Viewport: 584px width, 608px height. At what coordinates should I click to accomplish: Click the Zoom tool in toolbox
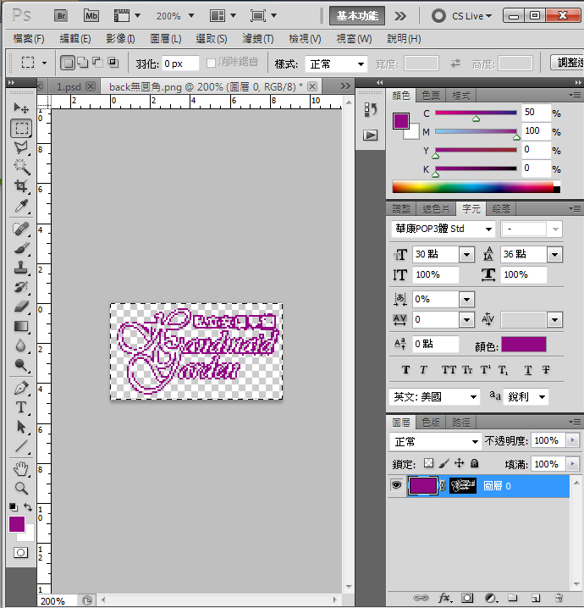click(21, 489)
